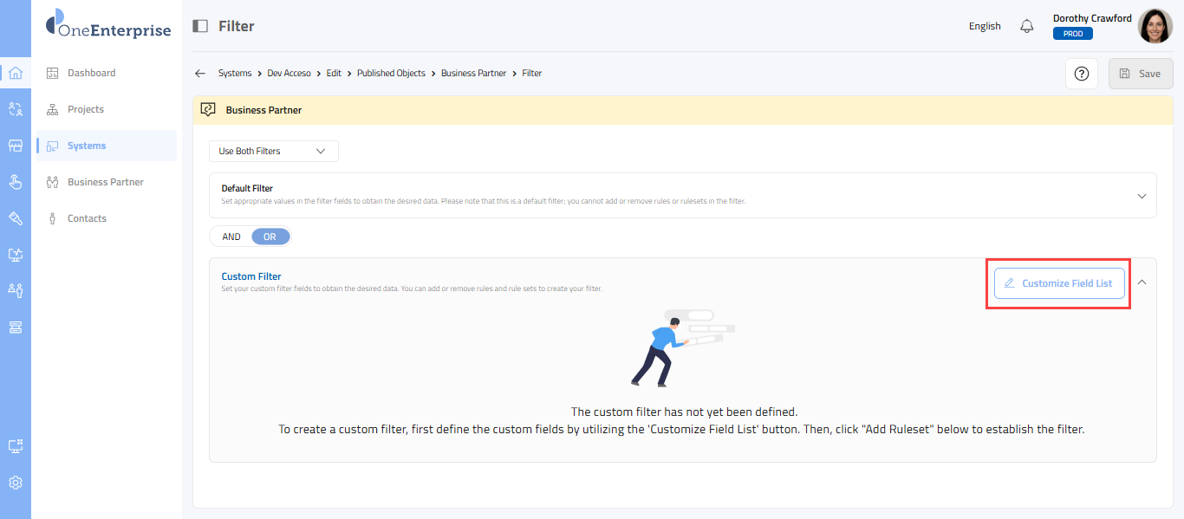Click the back arrow in breadcrumb

[200, 74]
